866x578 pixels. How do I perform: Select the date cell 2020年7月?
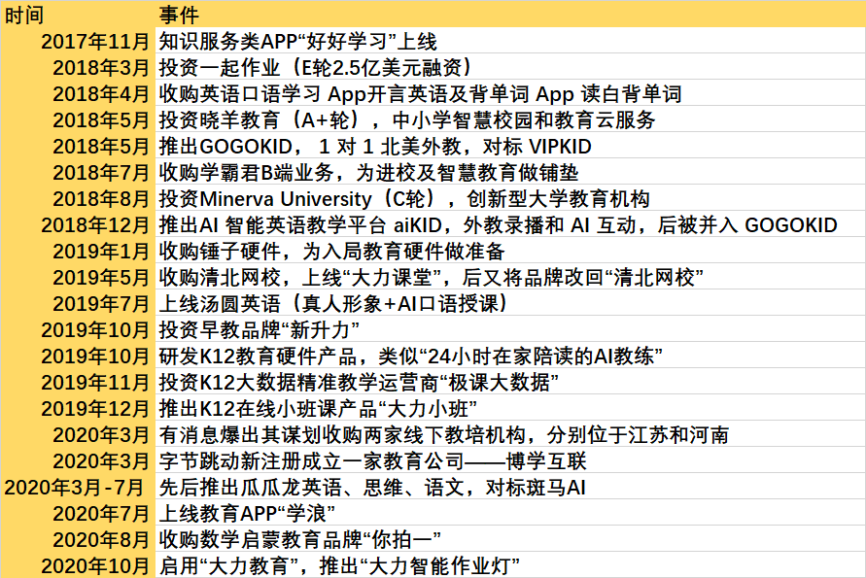pos(78,513)
